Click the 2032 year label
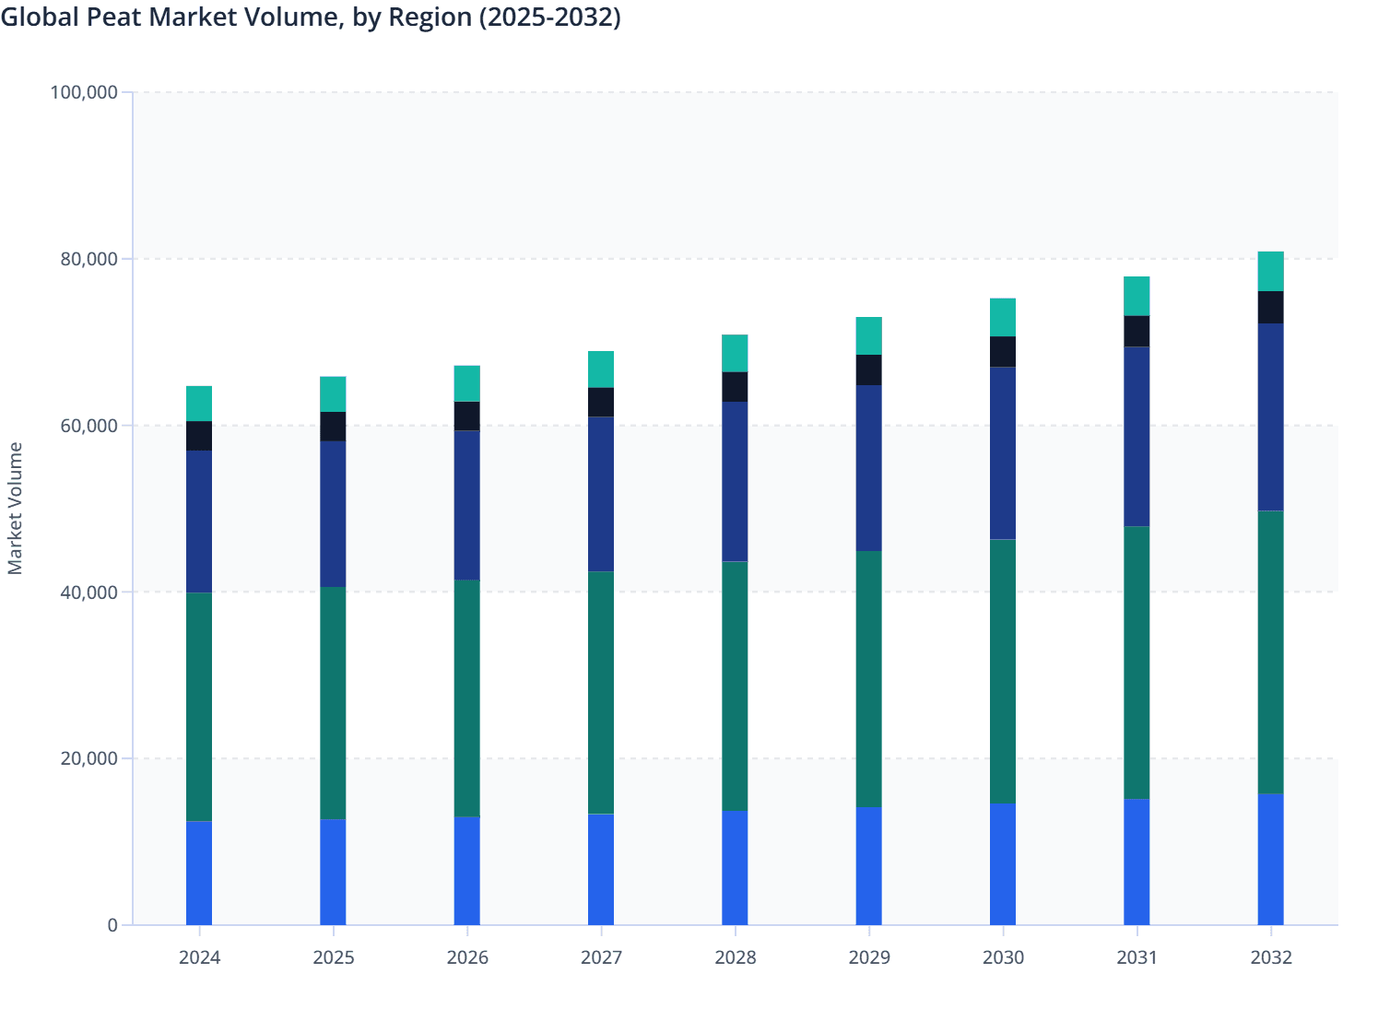Viewport: 1390px width, 1032px height. point(1270,958)
